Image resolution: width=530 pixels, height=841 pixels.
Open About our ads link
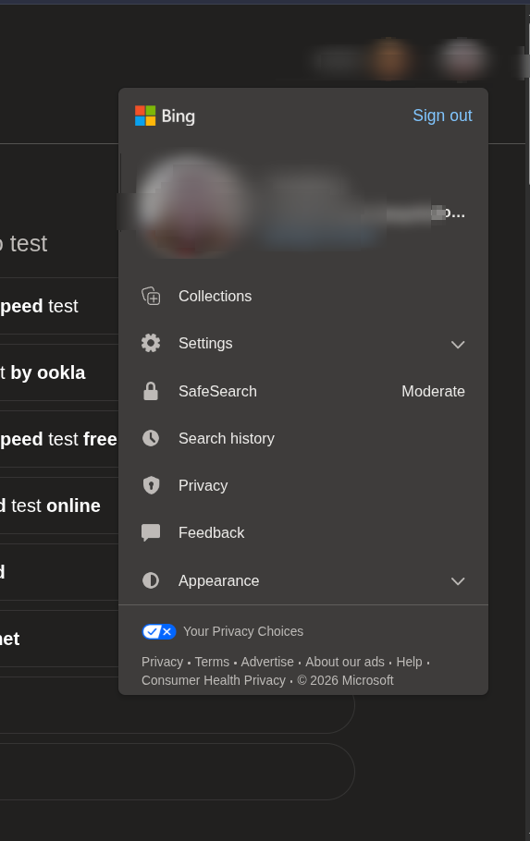pos(345,662)
